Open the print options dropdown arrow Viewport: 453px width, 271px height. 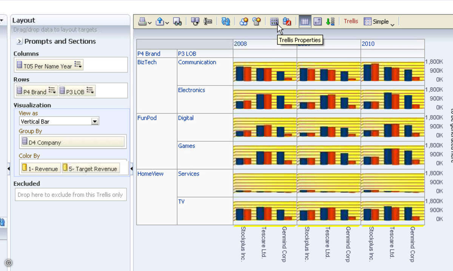(150, 23)
